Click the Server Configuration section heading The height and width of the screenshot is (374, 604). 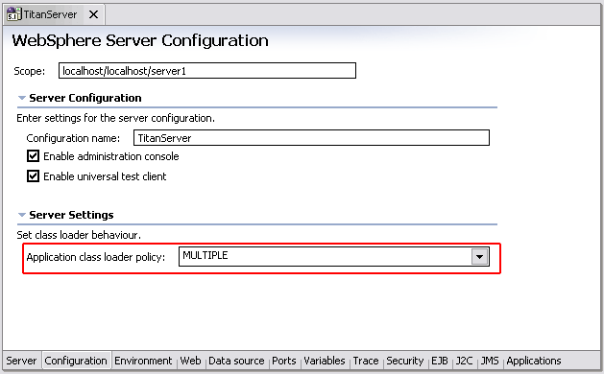click(x=85, y=98)
